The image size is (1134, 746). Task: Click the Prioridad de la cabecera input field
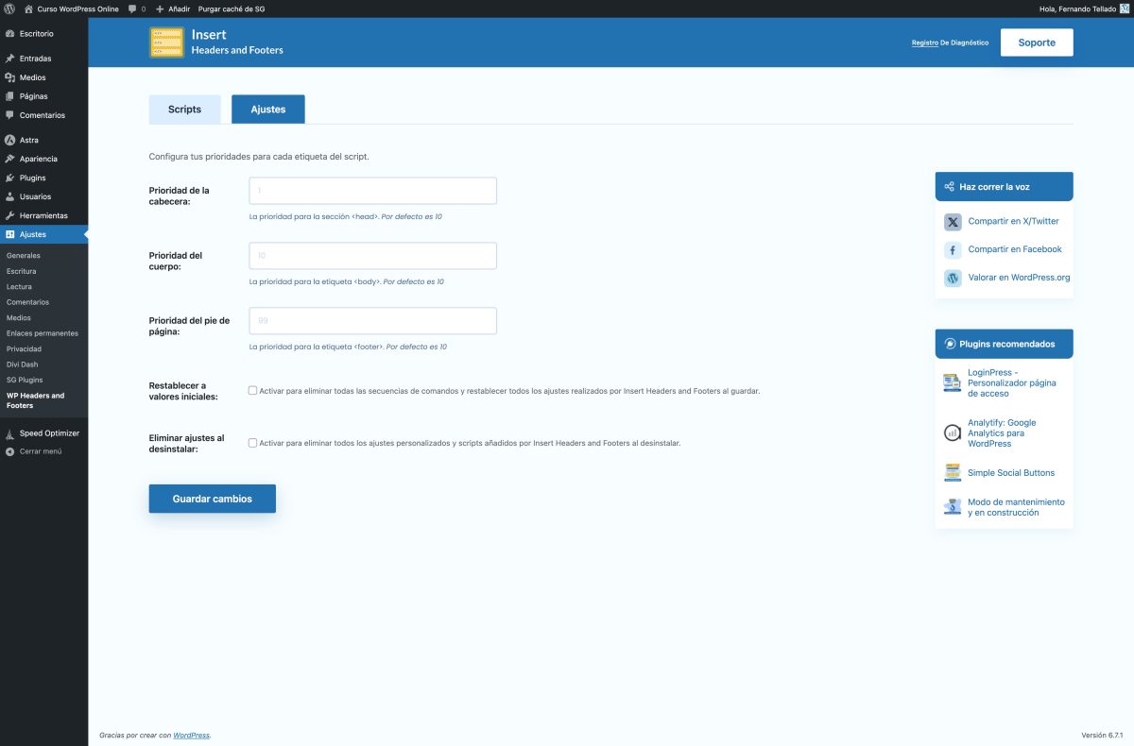[371, 190]
